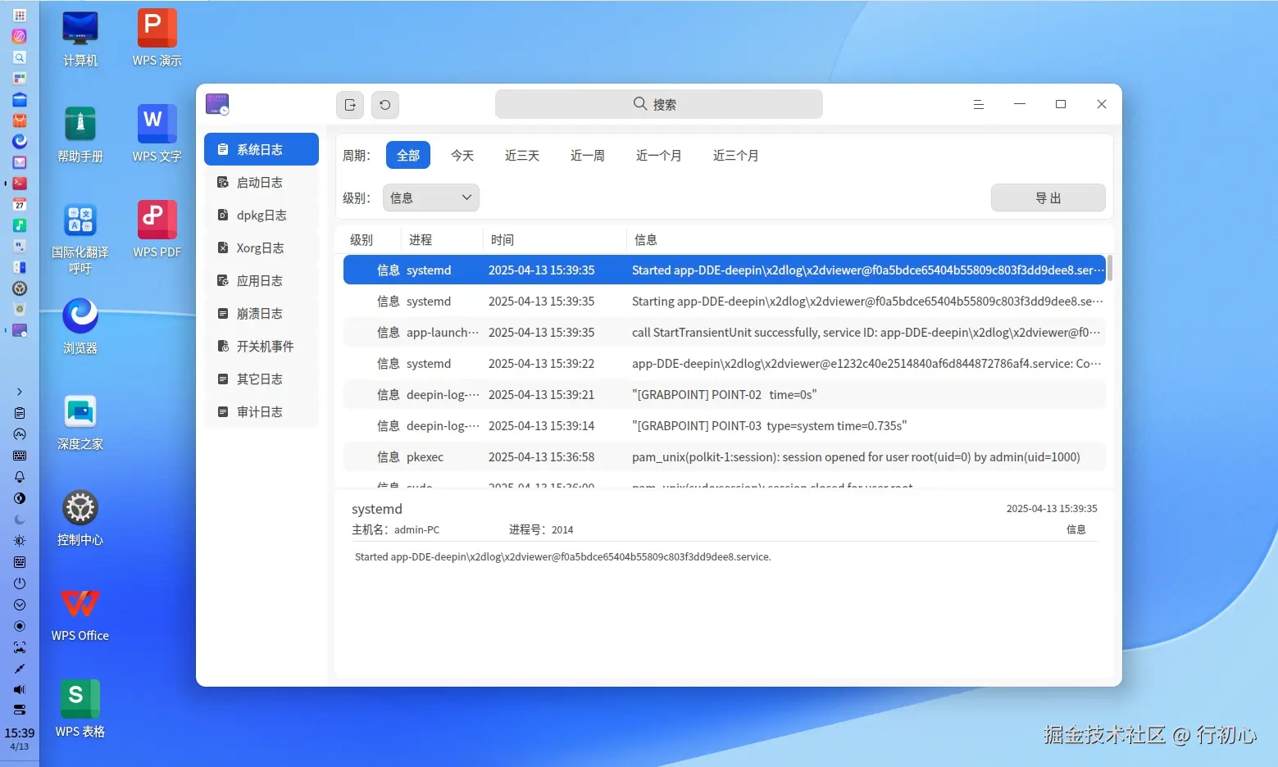Image resolution: width=1278 pixels, height=767 pixels.
Task: Click the log list vertical scrollbar
Action: click(x=1110, y=268)
